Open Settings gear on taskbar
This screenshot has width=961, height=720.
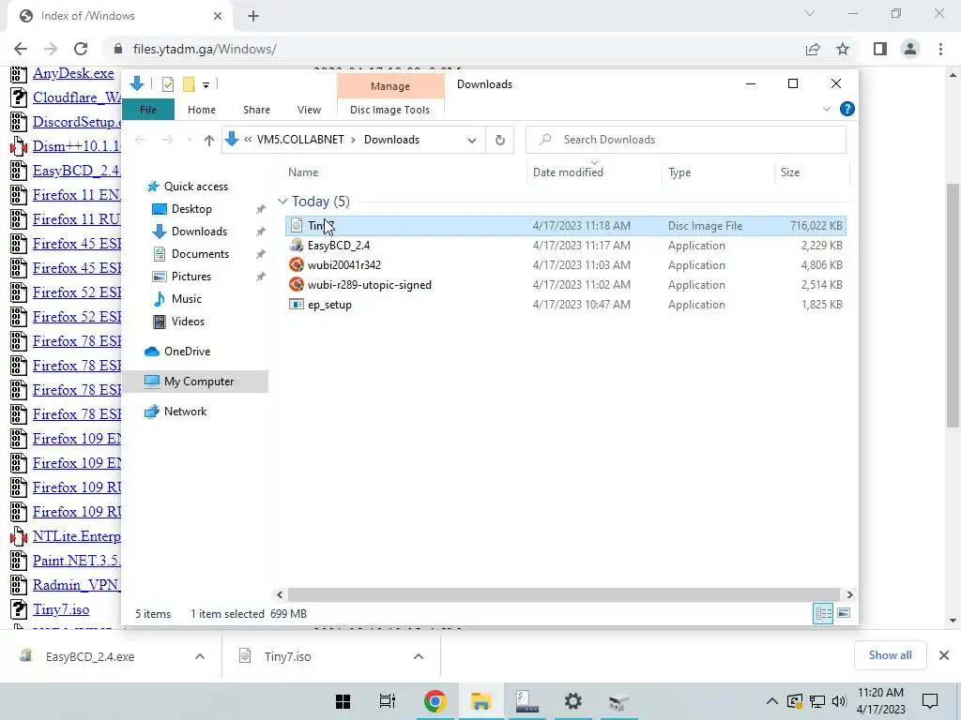coord(573,701)
